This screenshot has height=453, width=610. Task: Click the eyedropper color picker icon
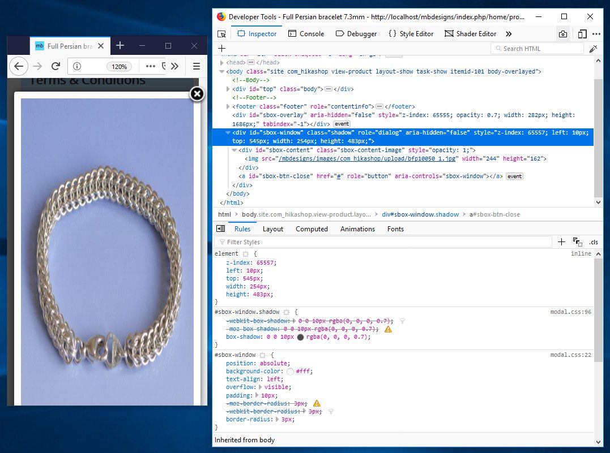coord(593,49)
